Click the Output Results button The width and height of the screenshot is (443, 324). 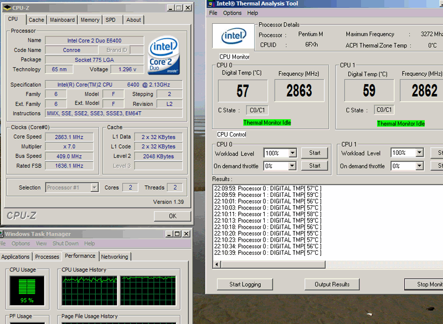tap(332, 284)
